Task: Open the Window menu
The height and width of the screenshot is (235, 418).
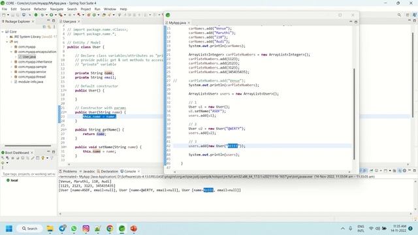Action: 110,9
